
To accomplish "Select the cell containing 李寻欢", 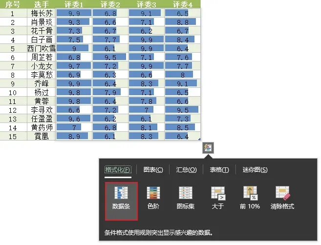I will [42, 110].
